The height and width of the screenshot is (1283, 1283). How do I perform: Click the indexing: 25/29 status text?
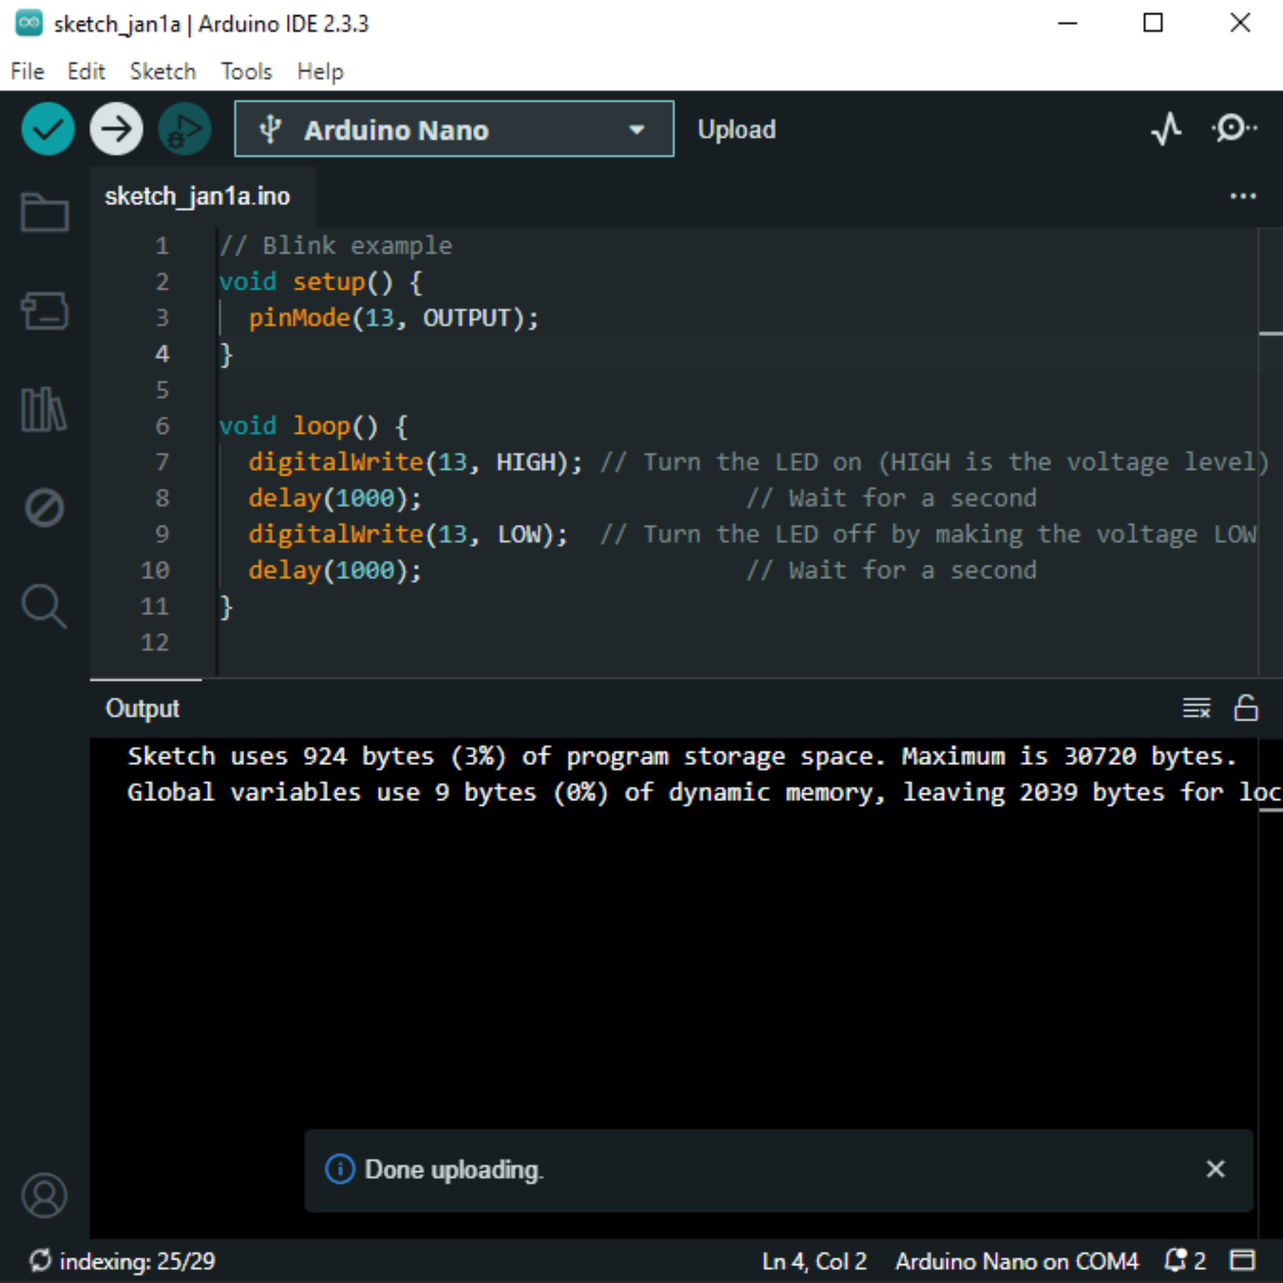[x=137, y=1261]
